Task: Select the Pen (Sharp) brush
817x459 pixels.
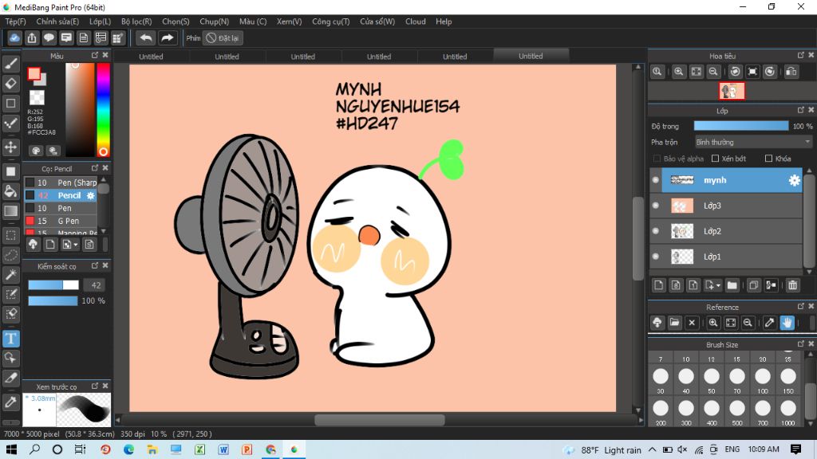Action: [x=61, y=182]
